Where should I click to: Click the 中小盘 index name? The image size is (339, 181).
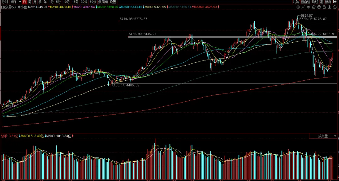click(x=22, y=7)
